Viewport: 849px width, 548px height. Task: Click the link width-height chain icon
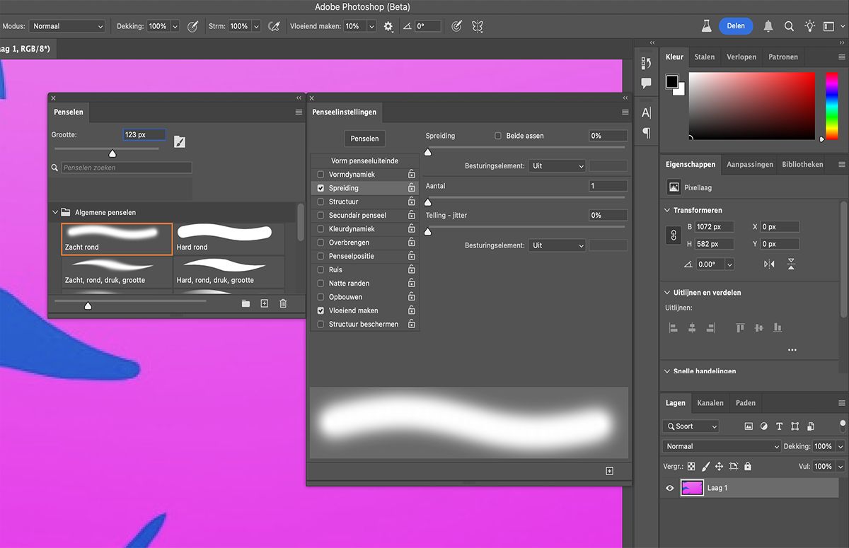coord(674,235)
